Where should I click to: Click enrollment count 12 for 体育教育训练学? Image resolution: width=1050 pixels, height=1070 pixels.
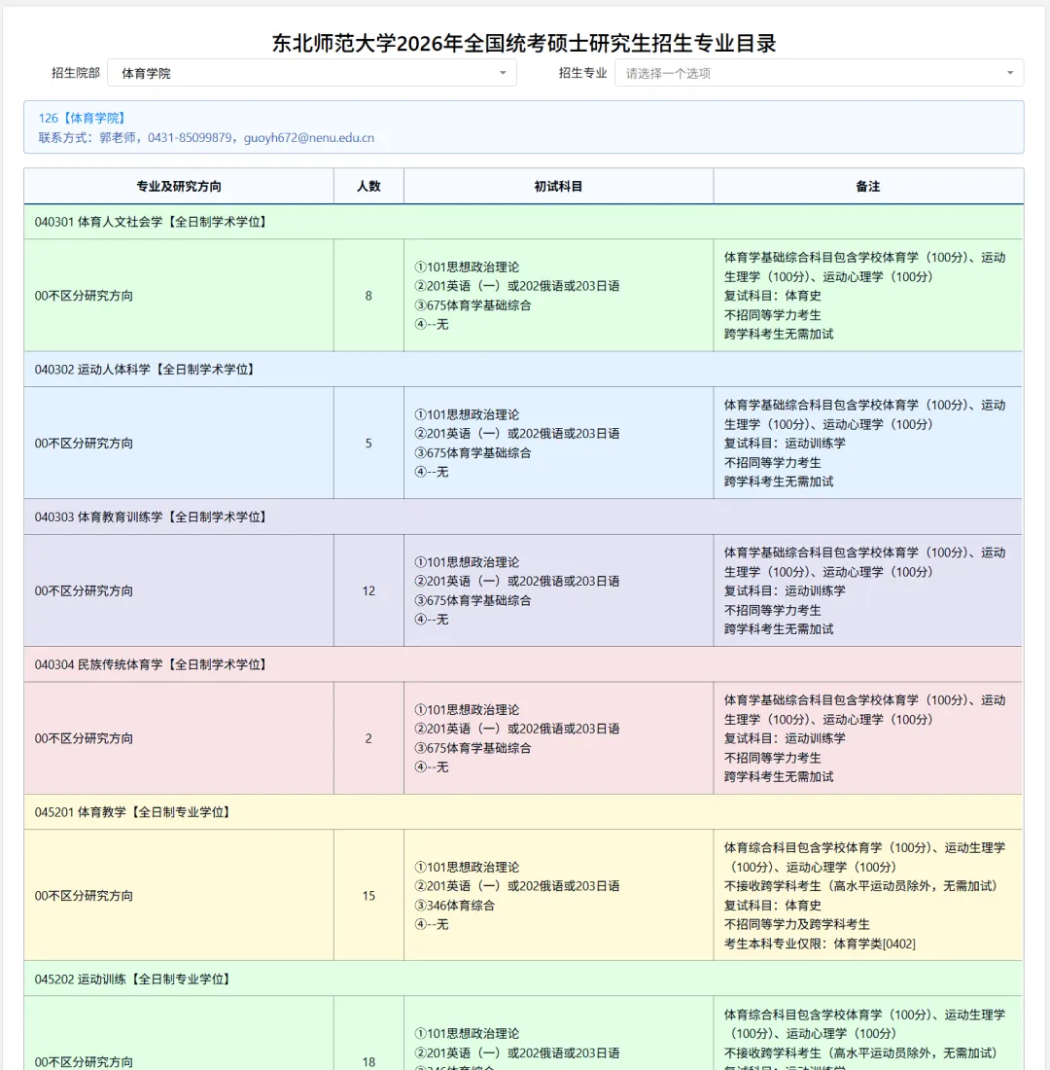pos(368,591)
